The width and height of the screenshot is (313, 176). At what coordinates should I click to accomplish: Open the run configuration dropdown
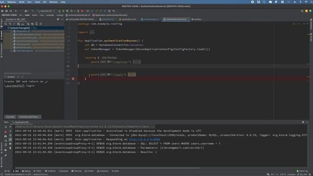(46, 11)
